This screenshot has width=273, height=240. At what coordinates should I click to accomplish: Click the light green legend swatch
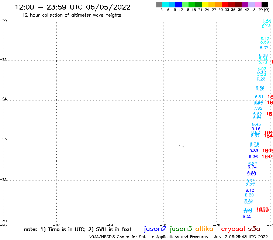(185, 4)
